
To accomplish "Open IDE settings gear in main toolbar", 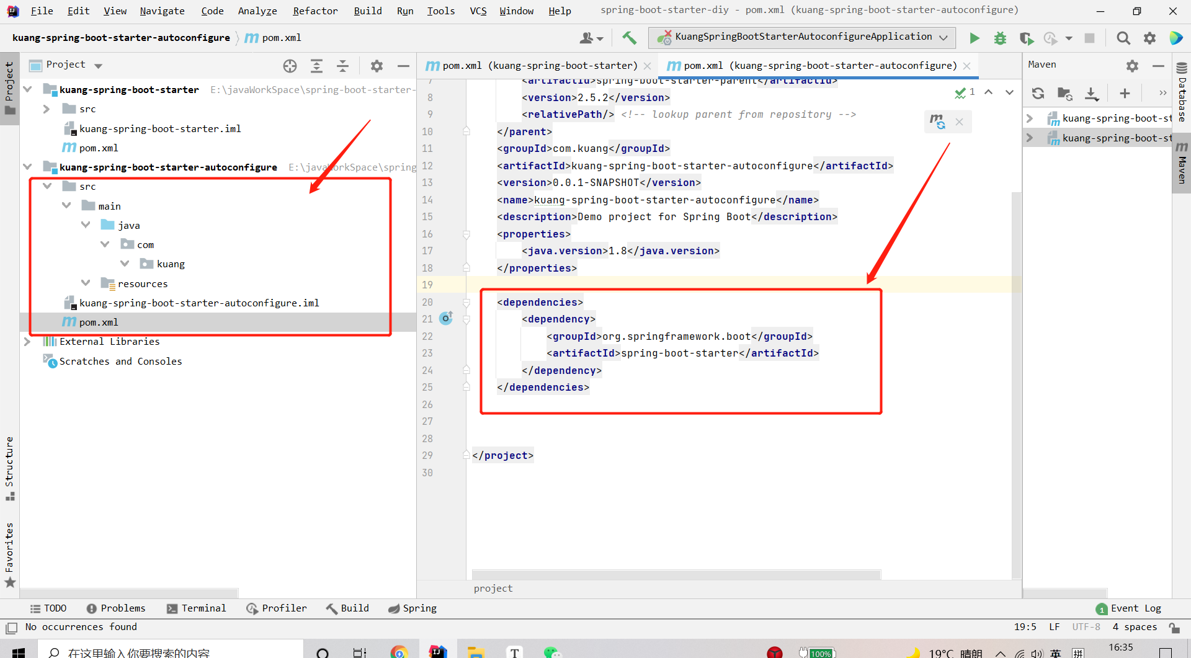I will [x=1149, y=38].
